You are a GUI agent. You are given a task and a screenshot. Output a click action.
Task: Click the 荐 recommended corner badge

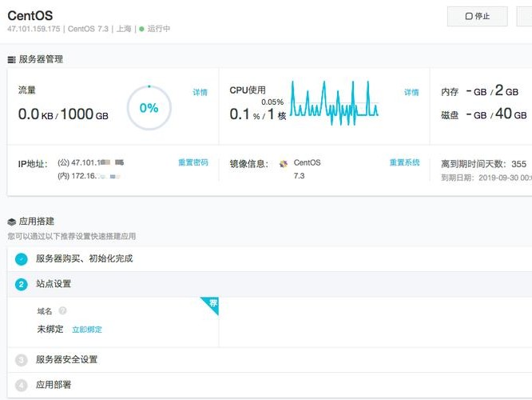point(212,303)
